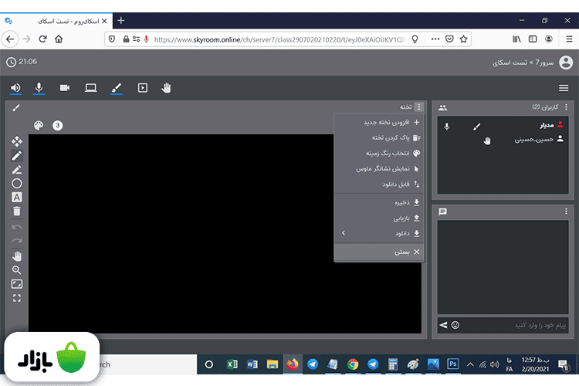Select the circle shape tool
The height and width of the screenshot is (386, 579).
click(17, 183)
